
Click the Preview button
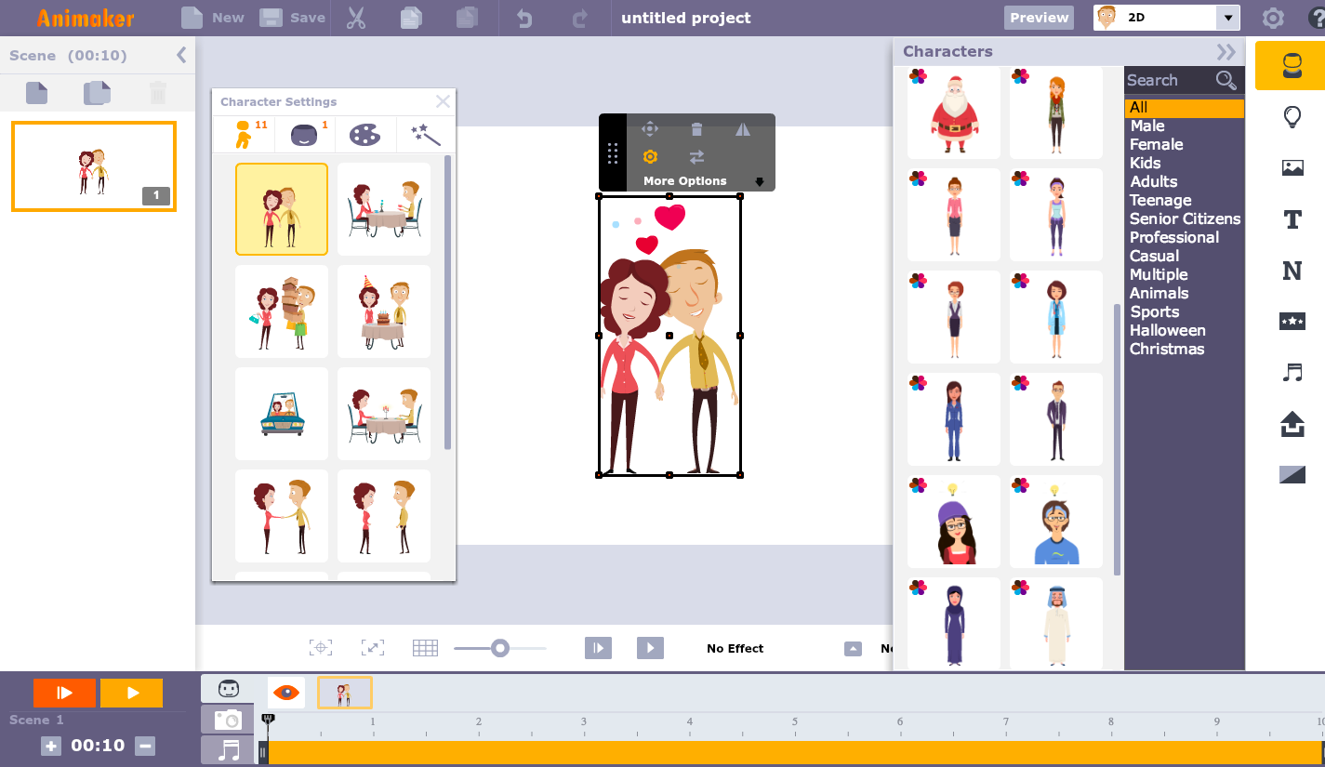(x=1039, y=17)
